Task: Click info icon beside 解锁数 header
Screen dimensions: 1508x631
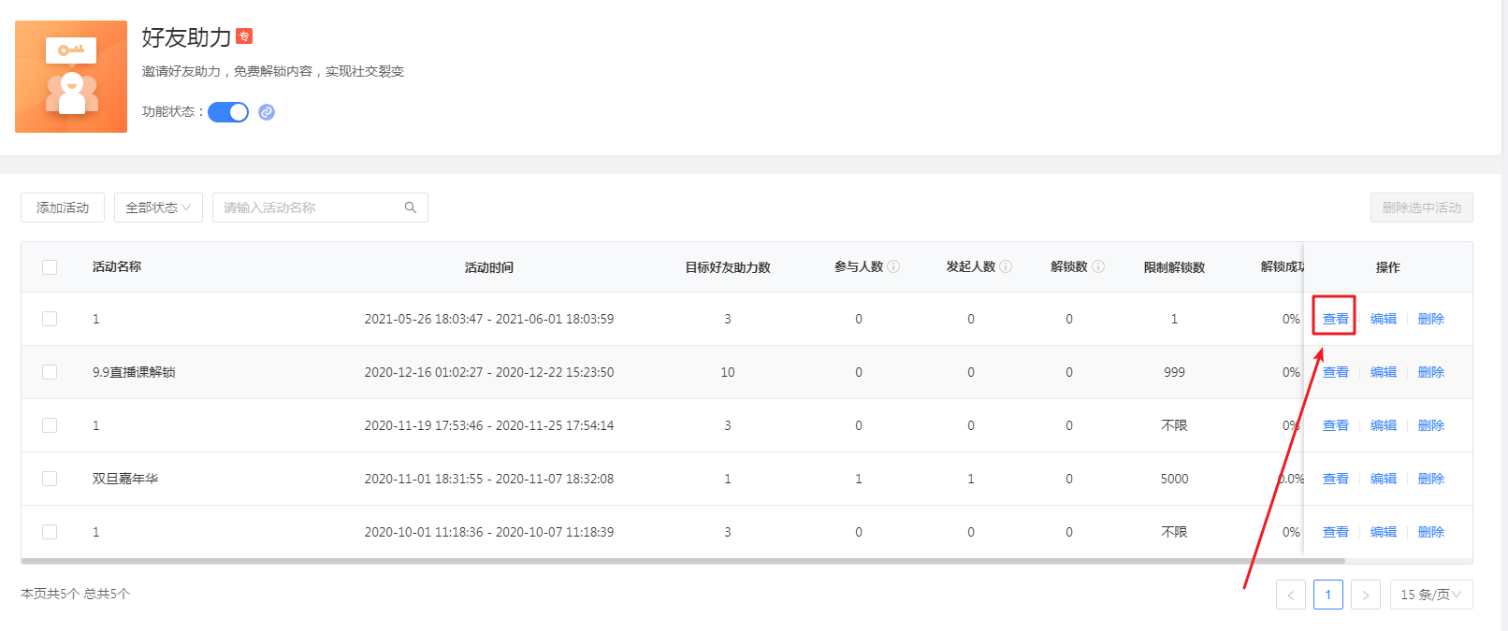Action: [x=1098, y=266]
